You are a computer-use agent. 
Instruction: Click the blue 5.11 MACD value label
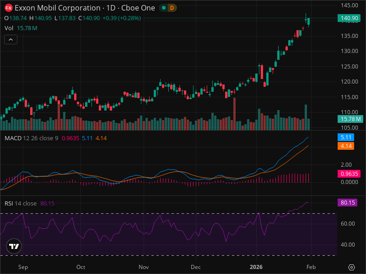click(x=346, y=137)
